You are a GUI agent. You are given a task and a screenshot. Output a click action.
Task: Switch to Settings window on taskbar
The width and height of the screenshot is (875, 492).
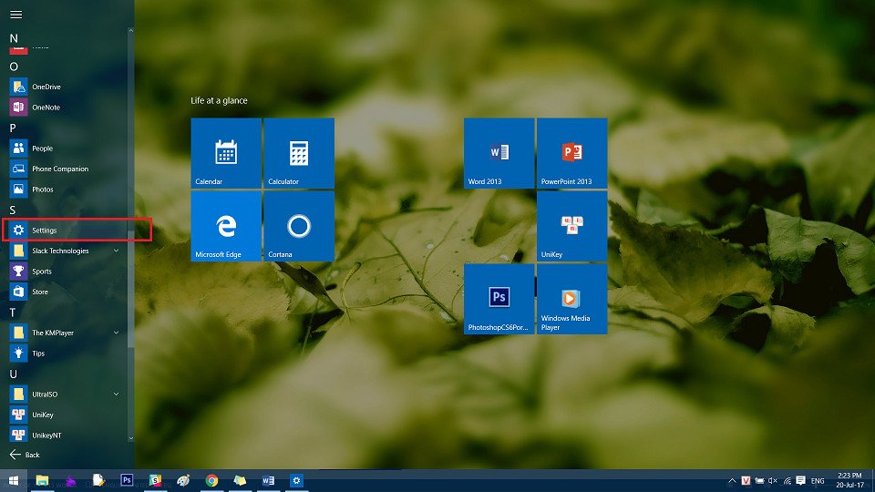click(x=296, y=480)
